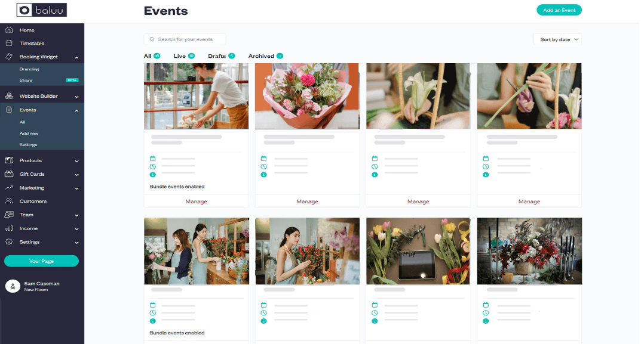Expand the Team menu chevron
The height and width of the screenshot is (344, 641).
(x=76, y=215)
